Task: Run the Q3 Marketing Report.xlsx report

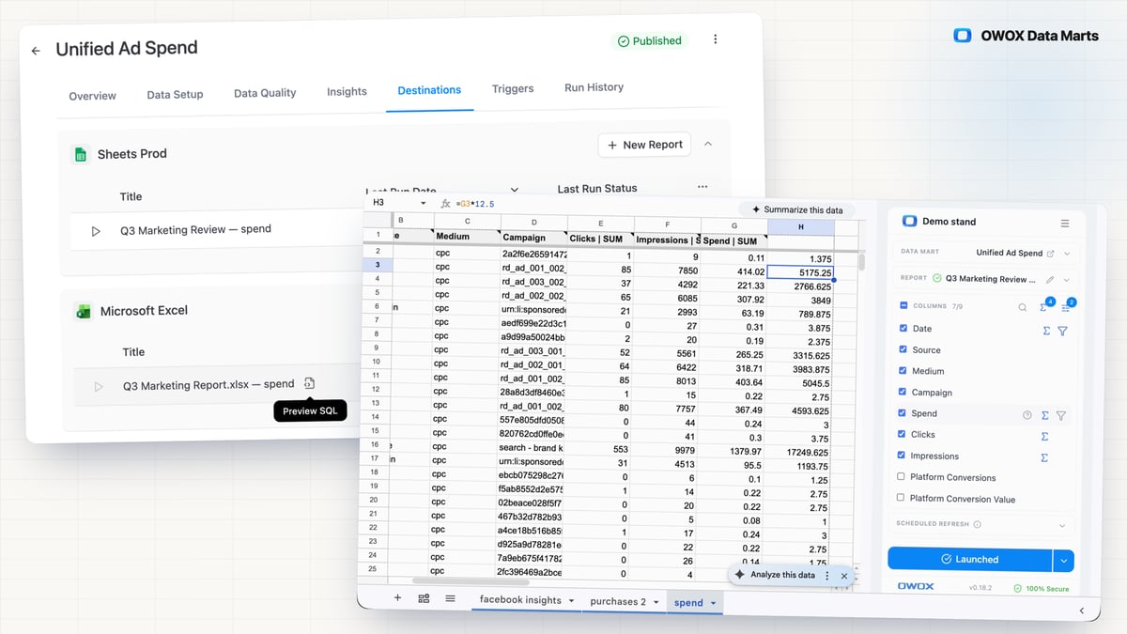Action: click(x=98, y=386)
